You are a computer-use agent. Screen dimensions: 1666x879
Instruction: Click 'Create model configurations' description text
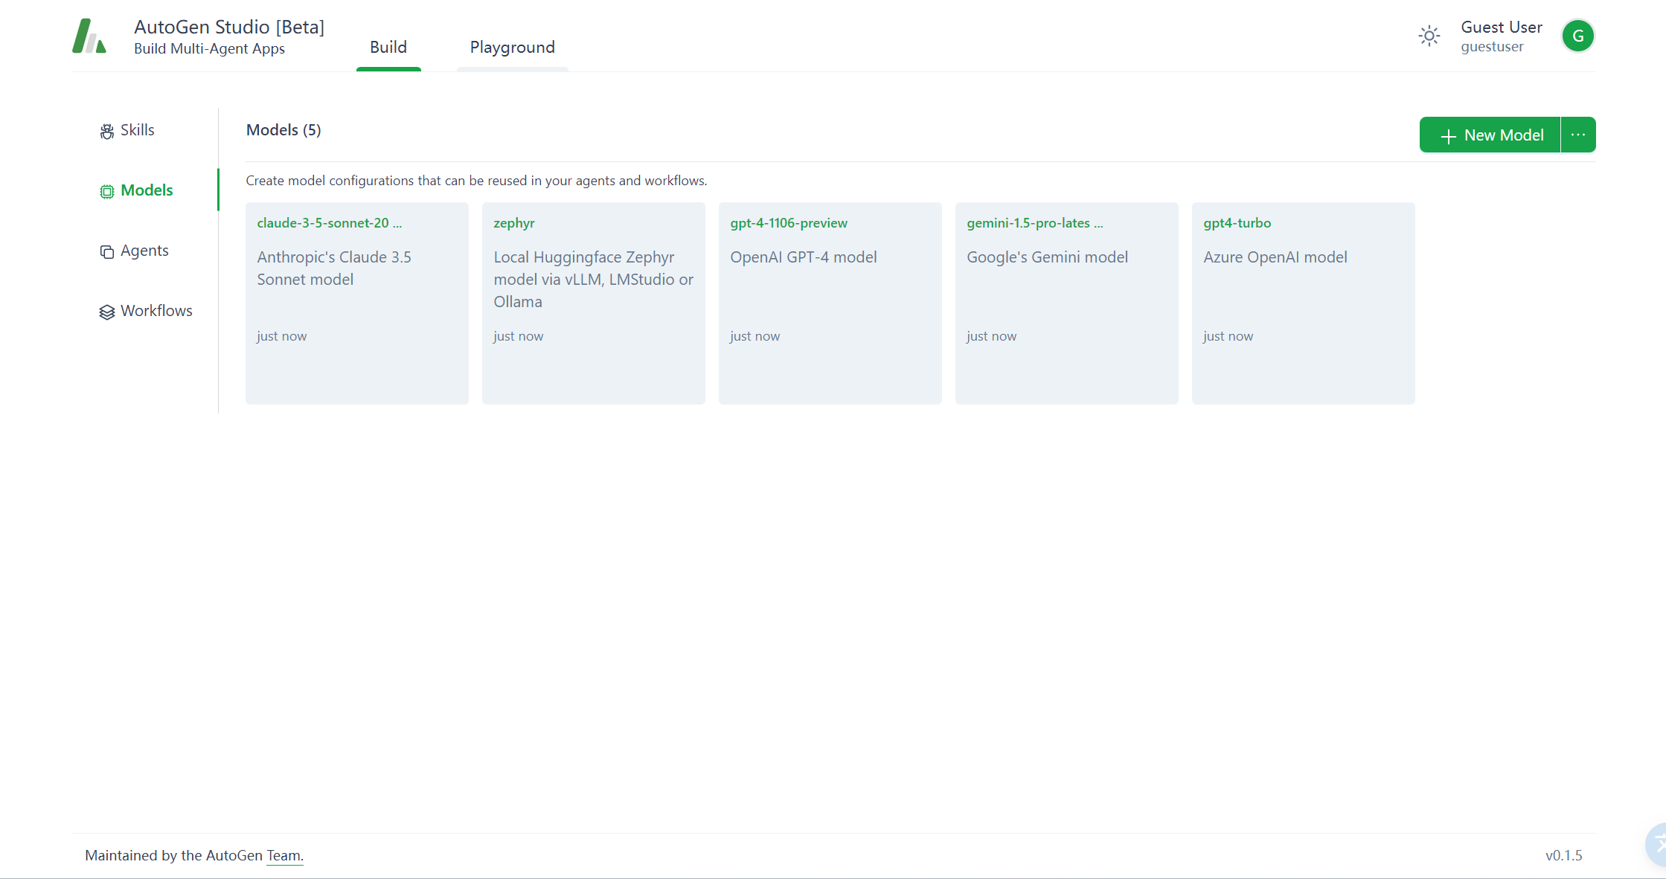[476, 181]
